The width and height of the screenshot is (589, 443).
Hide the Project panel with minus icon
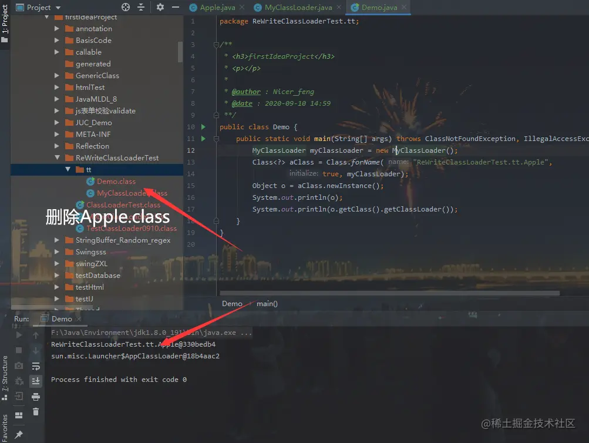click(176, 7)
